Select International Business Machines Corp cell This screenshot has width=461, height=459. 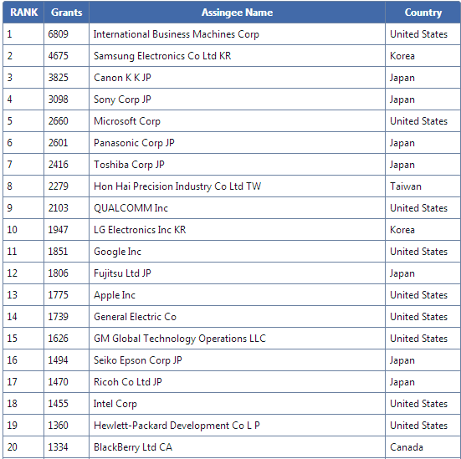(x=237, y=34)
